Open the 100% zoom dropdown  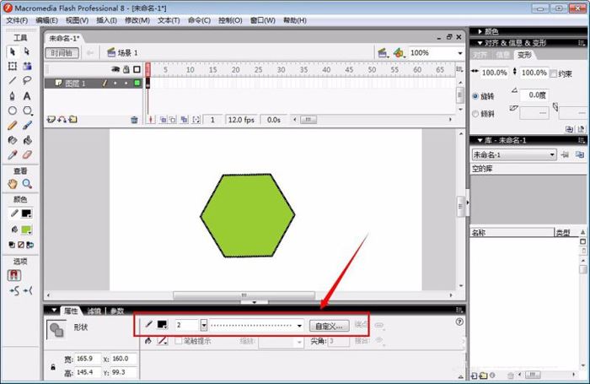460,53
